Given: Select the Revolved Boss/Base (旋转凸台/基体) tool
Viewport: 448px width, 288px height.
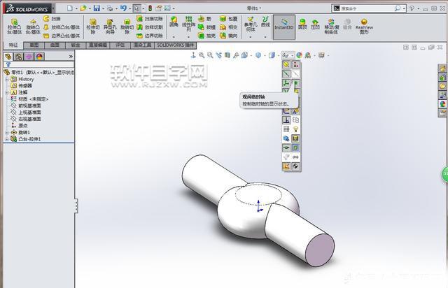Looking at the screenshot, I should click(33, 27).
